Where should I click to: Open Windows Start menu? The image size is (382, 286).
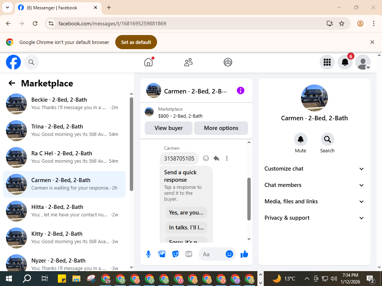[x=9, y=279]
